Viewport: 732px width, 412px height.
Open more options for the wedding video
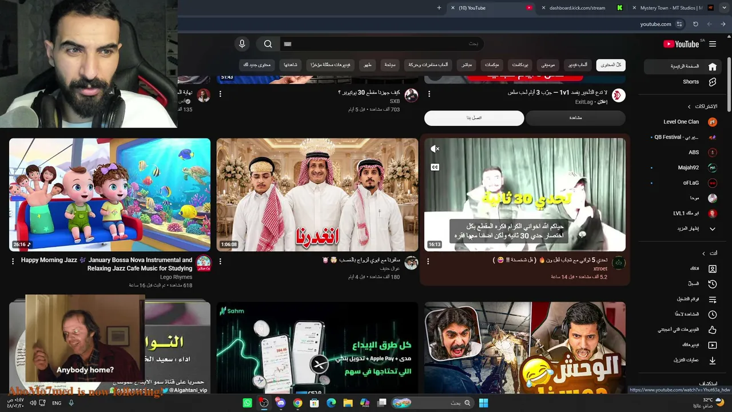220,261
